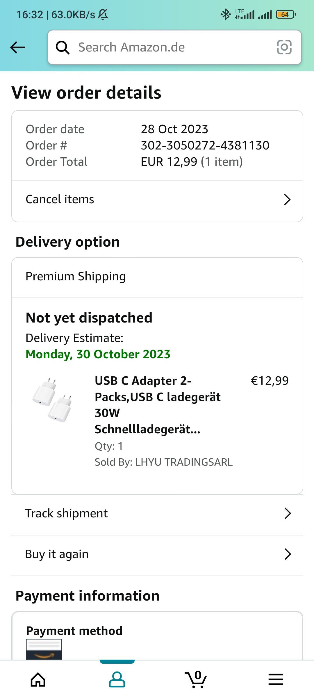Open the shopping cart icon

point(196,679)
